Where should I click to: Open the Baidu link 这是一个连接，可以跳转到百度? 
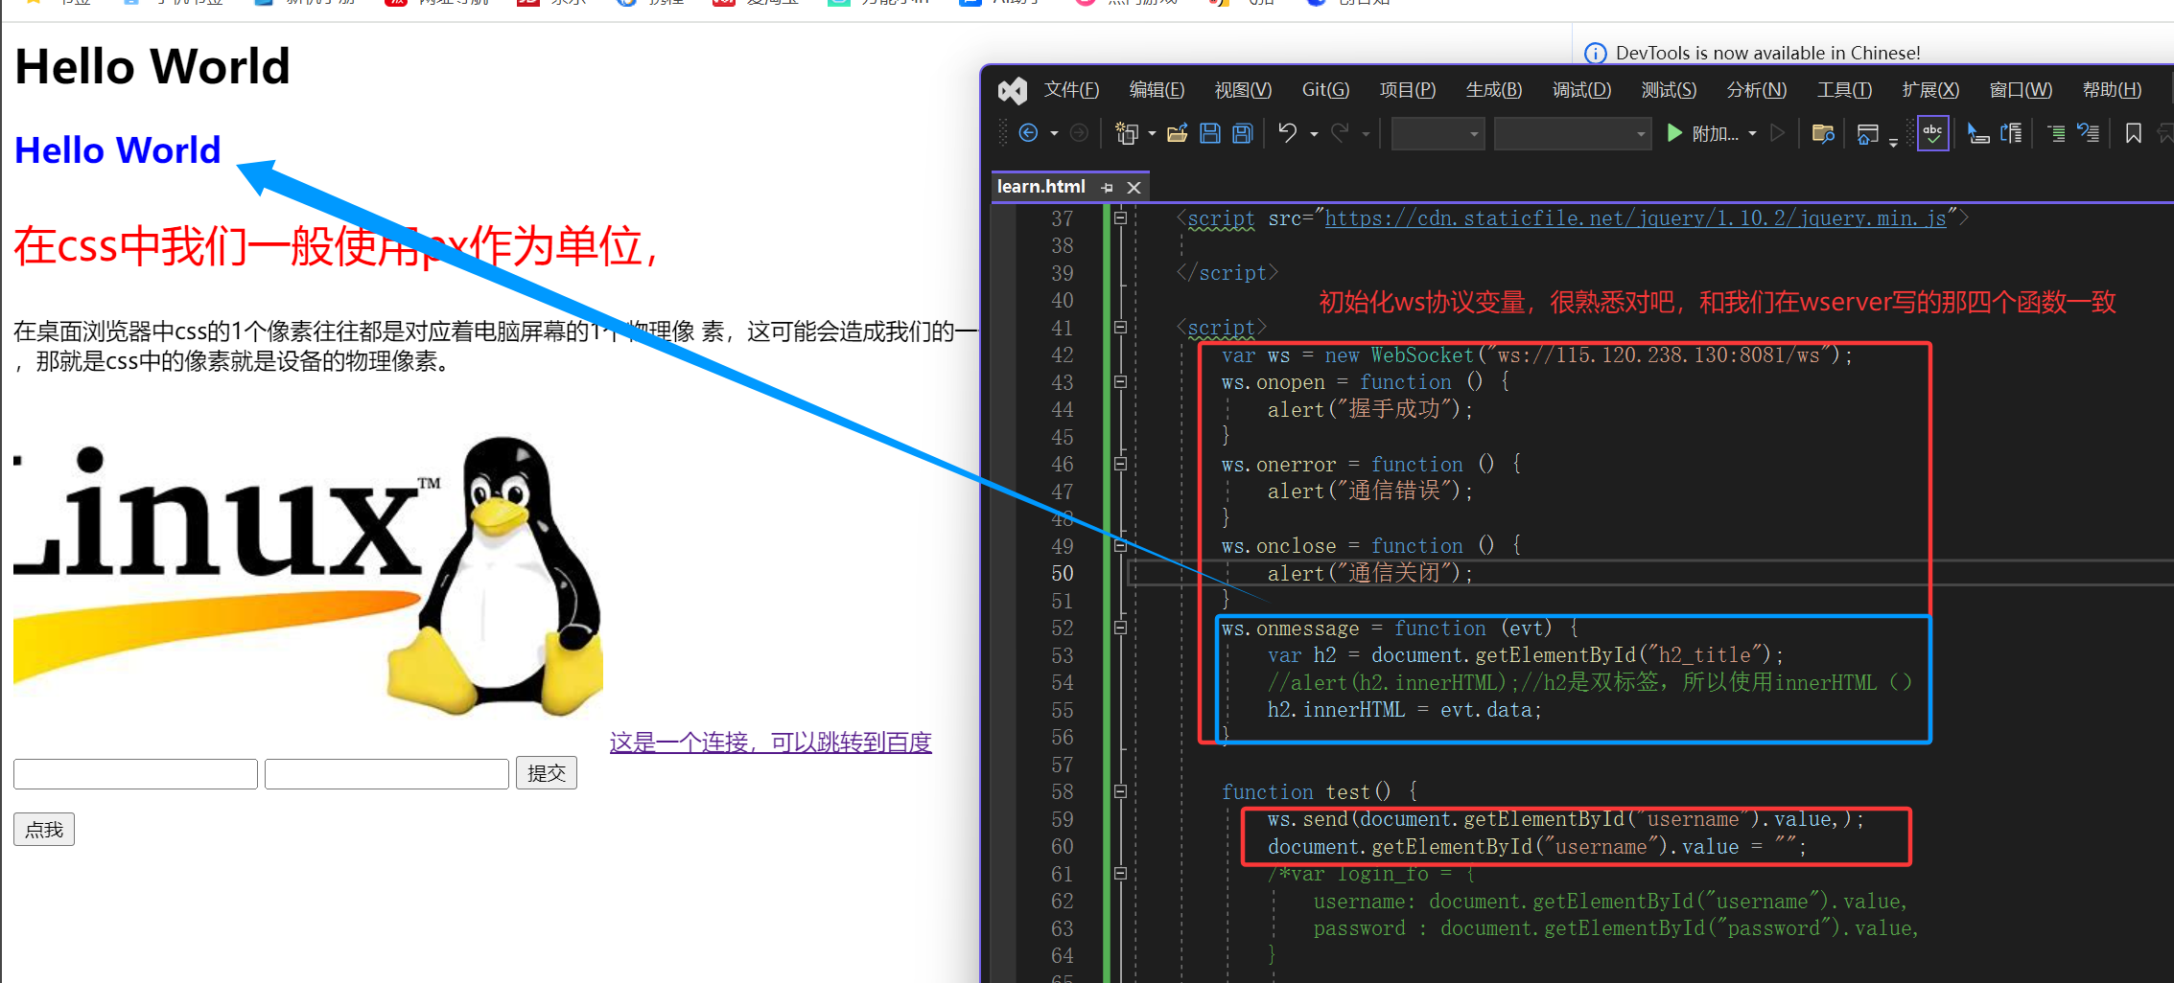click(770, 743)
